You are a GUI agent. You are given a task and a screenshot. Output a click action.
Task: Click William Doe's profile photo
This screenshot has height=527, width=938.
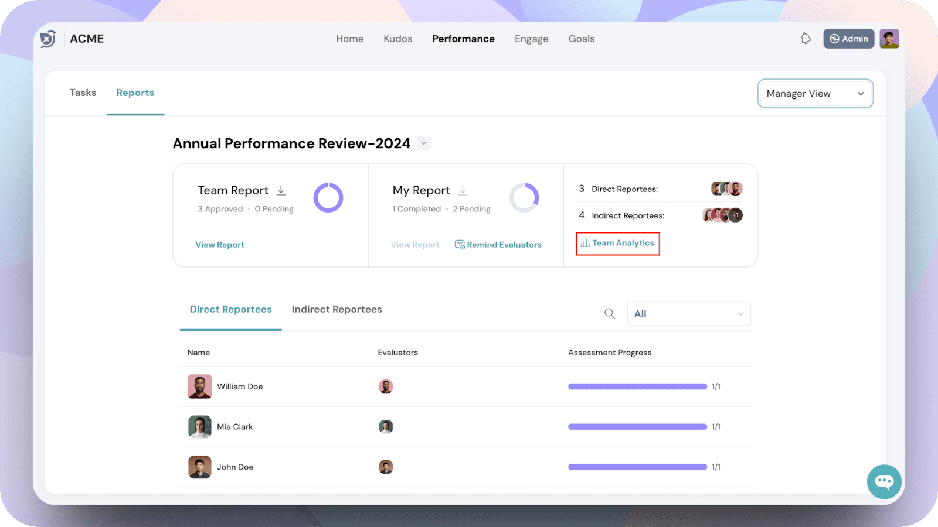pyautogui.click(x=199, y=386)
